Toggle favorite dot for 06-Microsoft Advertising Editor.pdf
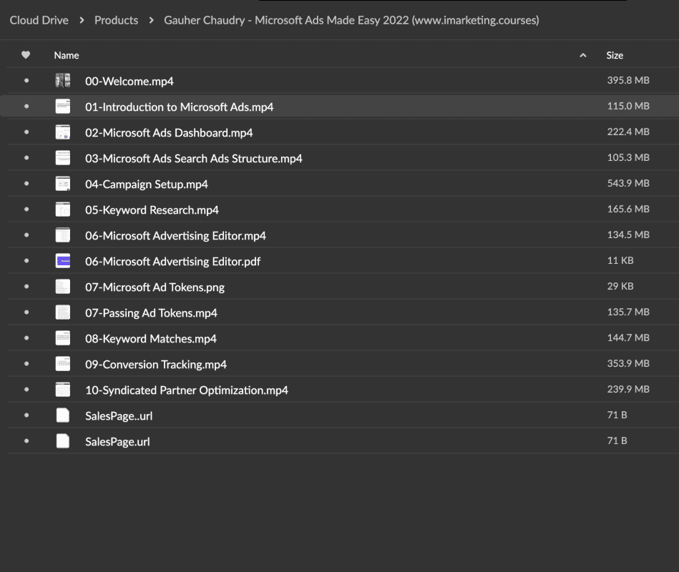 pos(26,261)
